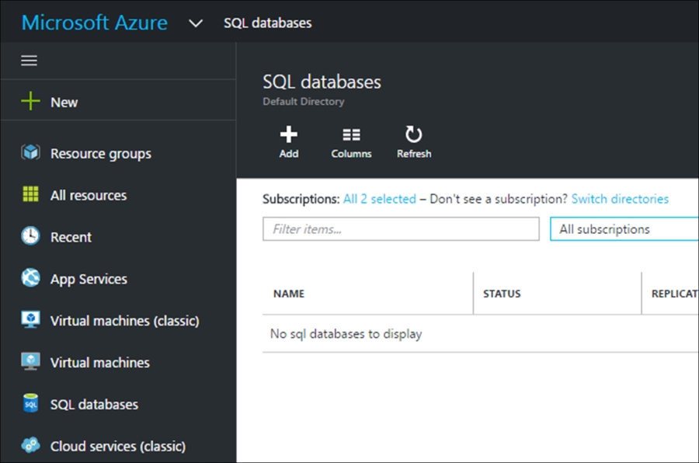The width and height of the screenshot is (699, 463).
Task: Sort by the NAME column header
Action: (289, 294)
